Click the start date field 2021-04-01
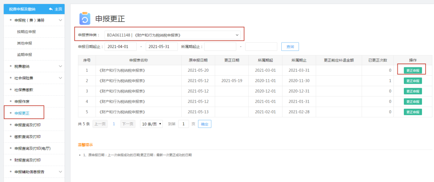 [121, 47]
